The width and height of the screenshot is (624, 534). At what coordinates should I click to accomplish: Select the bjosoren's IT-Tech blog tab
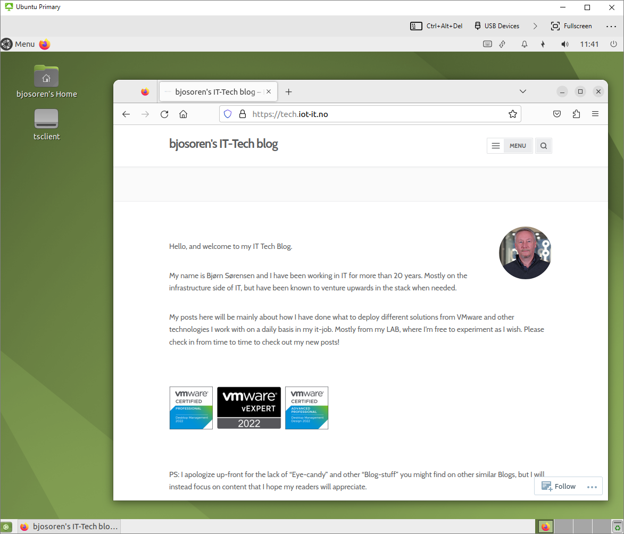tap(215, 91)
